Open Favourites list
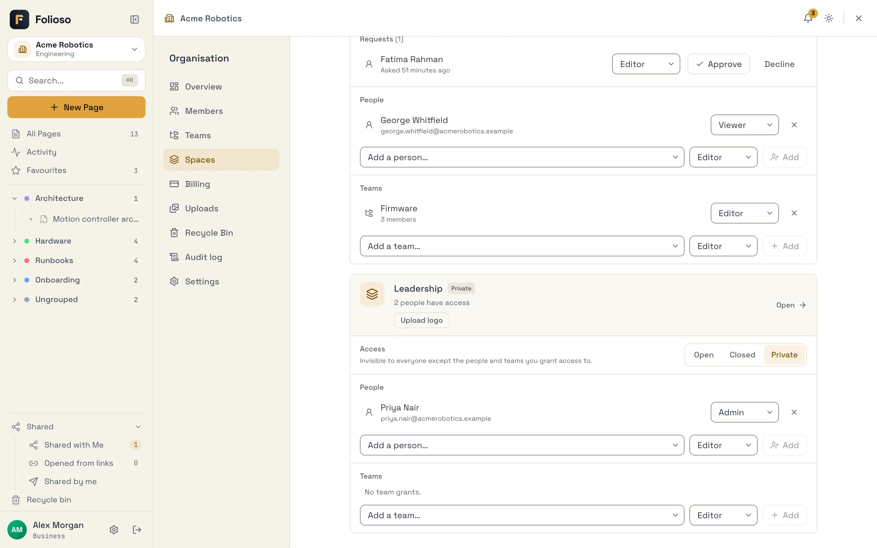Image resolution: width=877 pixels, height=548 pixels. coord(76,170)
